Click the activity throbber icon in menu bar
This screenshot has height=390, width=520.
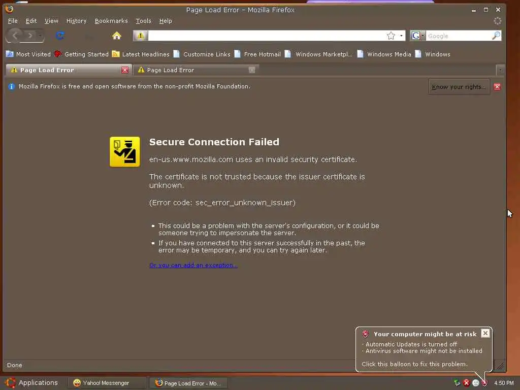coord(498,21)
